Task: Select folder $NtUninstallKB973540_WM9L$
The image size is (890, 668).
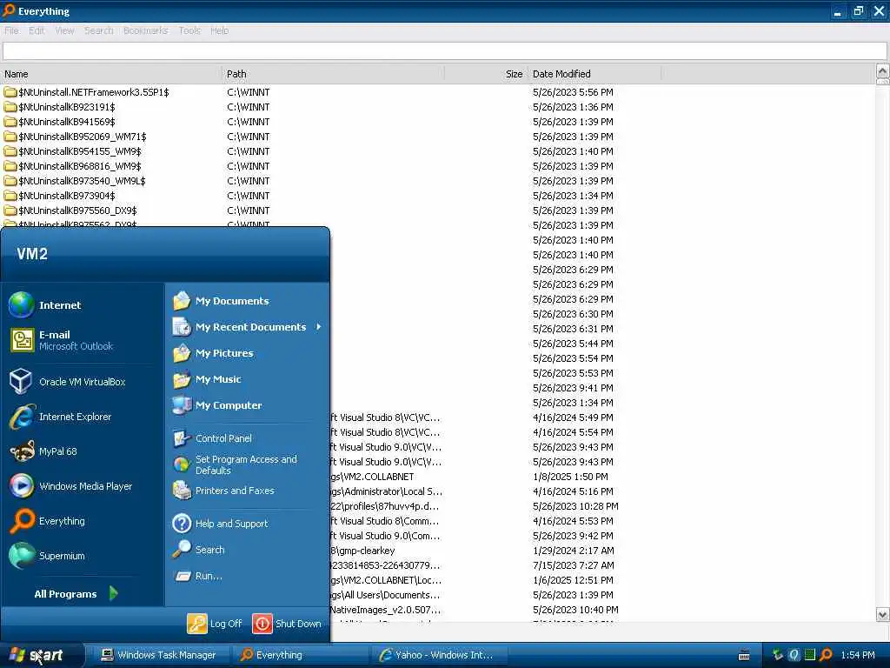Action: pos(83,181)
